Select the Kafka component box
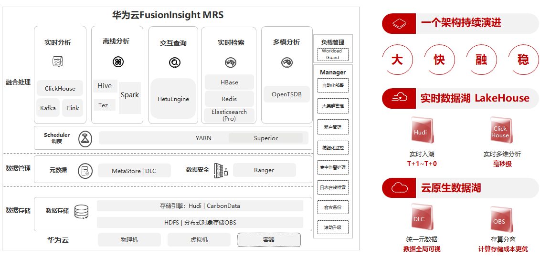Viewport: 540px width, 257px height. point(48,108)
